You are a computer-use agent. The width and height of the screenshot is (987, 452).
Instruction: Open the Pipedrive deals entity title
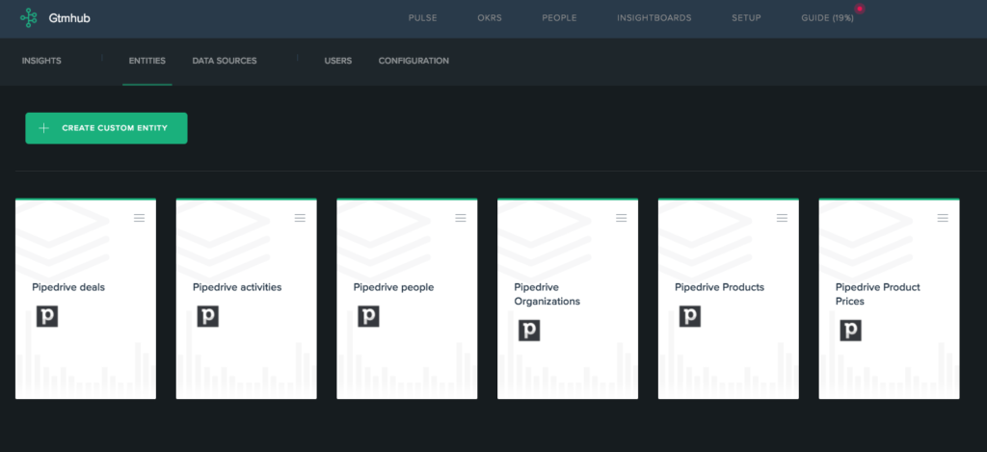coord(68,287)
